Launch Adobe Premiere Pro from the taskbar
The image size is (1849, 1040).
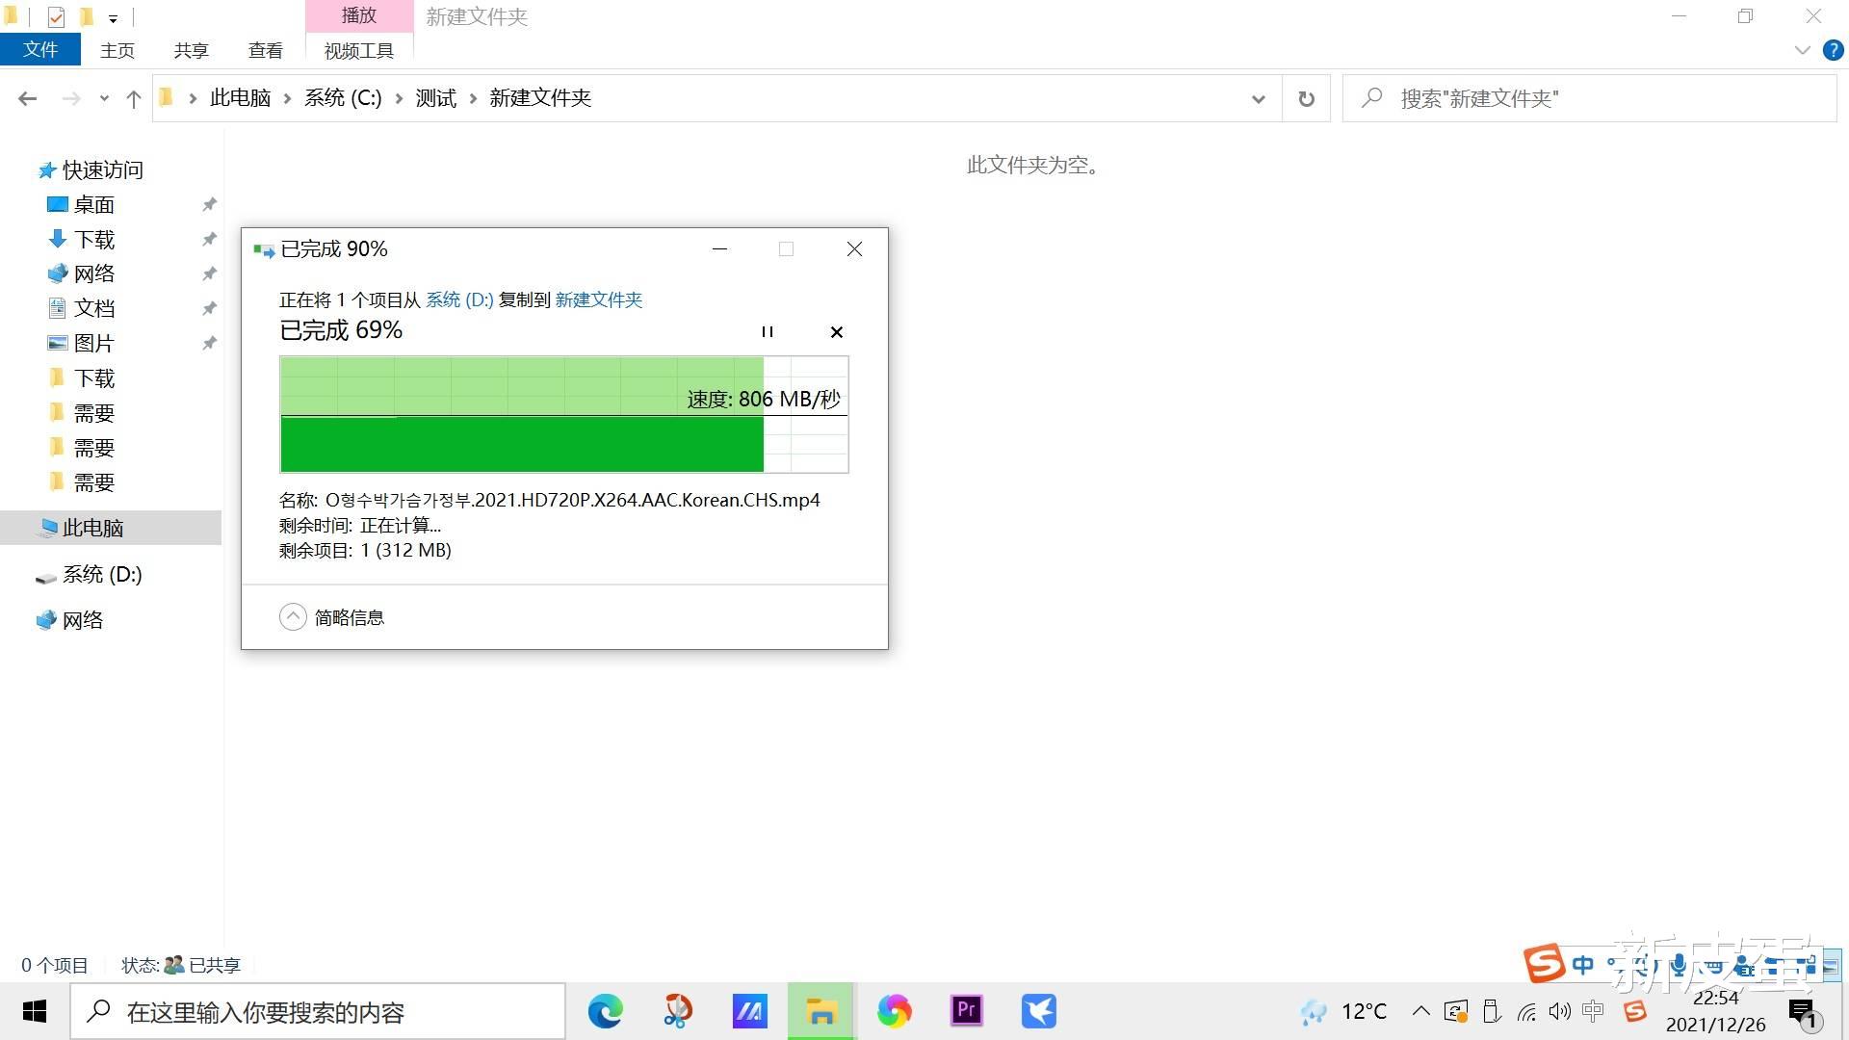point(966,1011)
